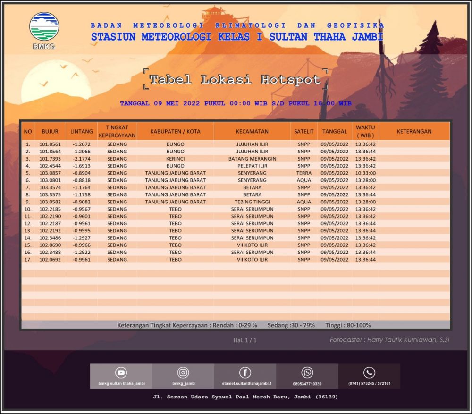Click row number 9. cell
This screenshot has width=472, height=414.
click(28, 202)
